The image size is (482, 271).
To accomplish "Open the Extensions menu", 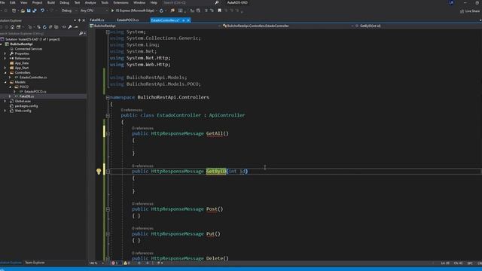I will pyautogui.click(x=120, y=2).
